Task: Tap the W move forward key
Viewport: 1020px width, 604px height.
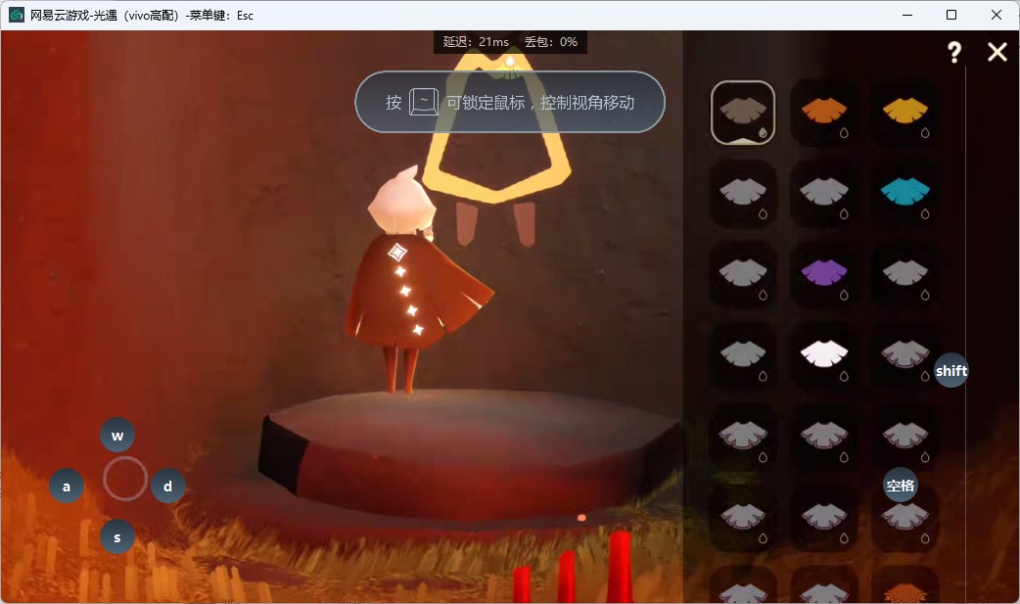Action: pyautogui.click(x=117, y=436)
